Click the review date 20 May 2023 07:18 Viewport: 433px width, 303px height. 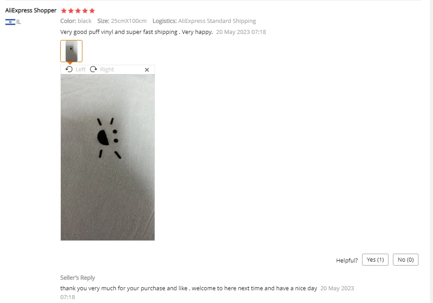coord(241,32)
